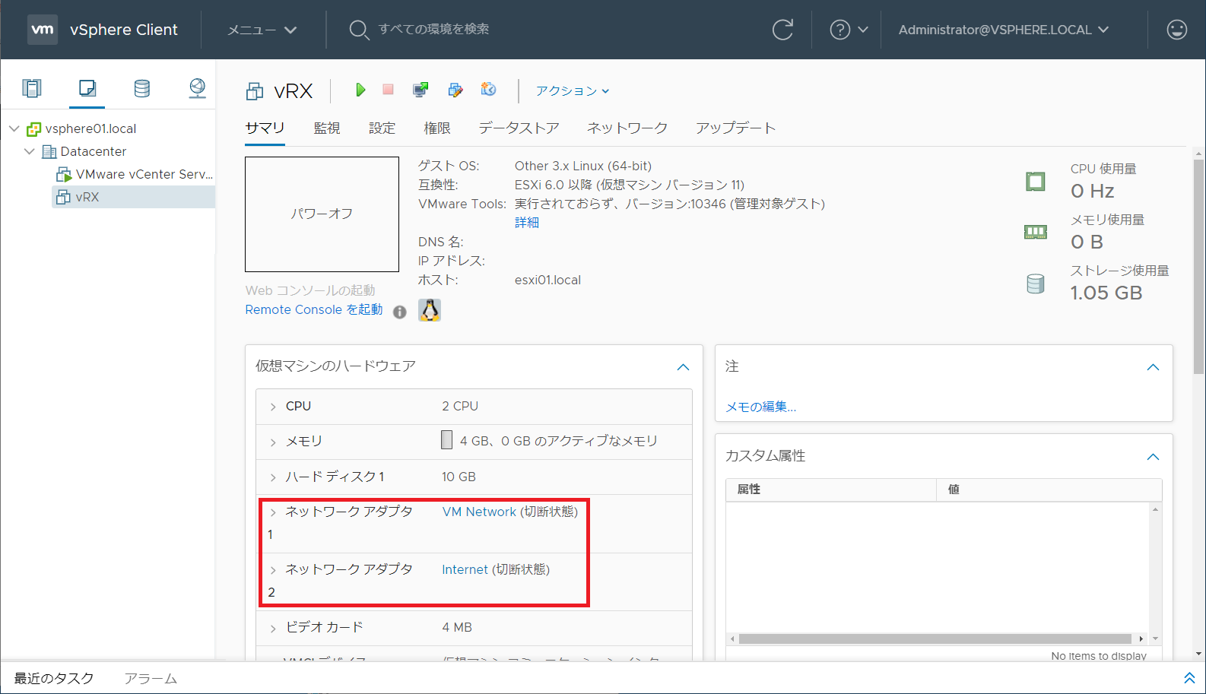The width and height of the screenshot is (1206, 694).
Task: Expand the ハード ディスク 1 row
Action: (x=273, y=477)
